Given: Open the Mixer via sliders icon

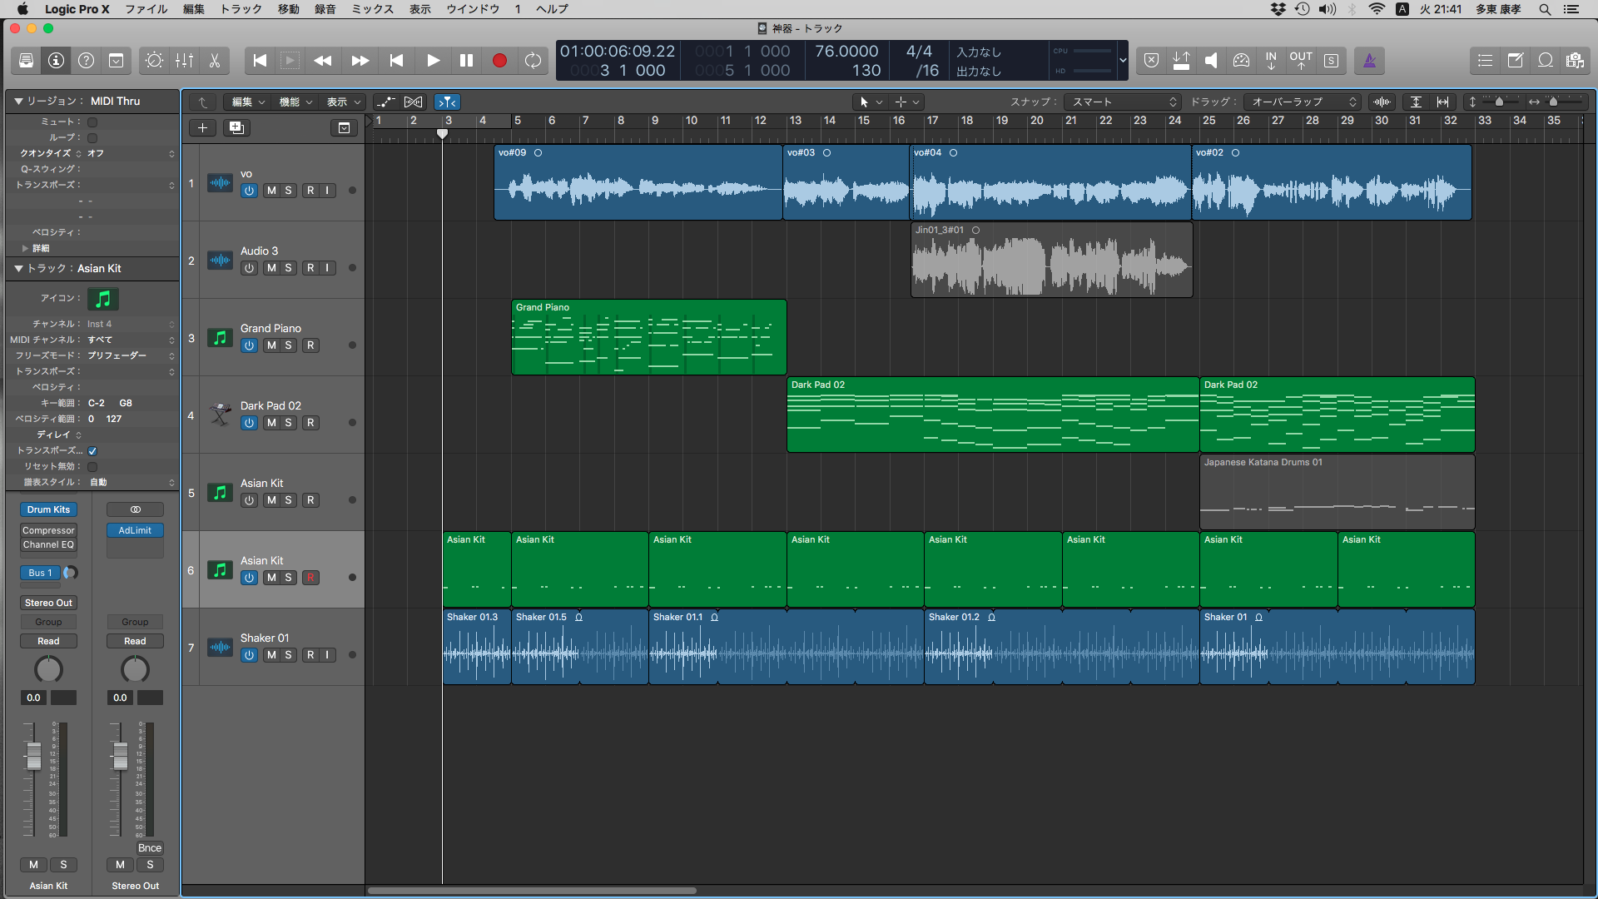Looking at the screenshot, I should pos(184,61).
